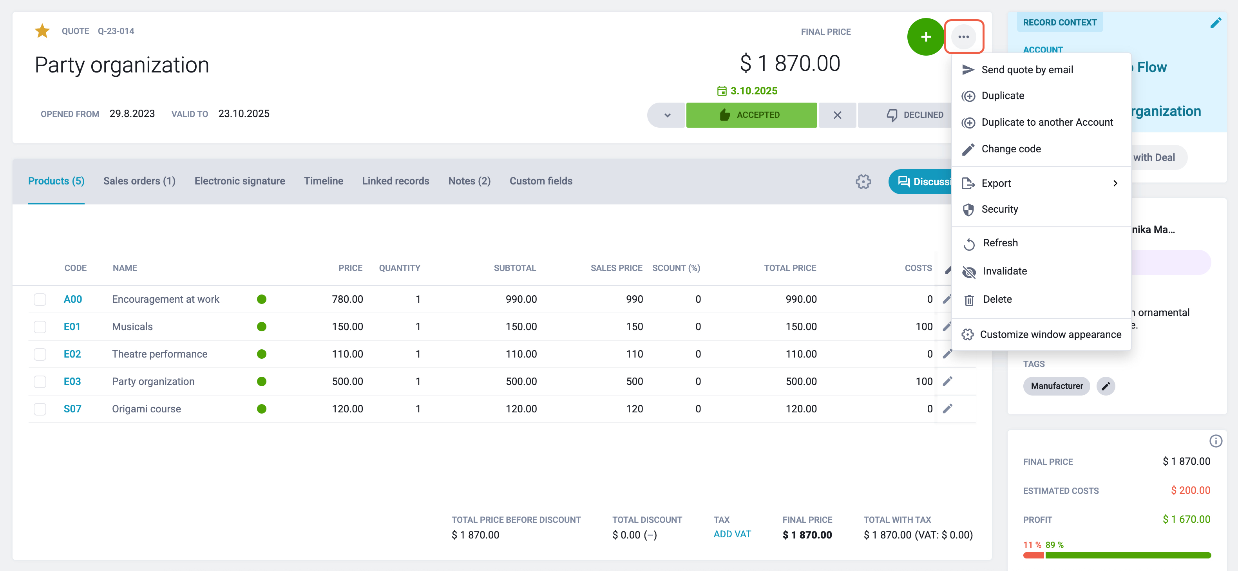Click green status dot for Musicals

tap(261, 327)
